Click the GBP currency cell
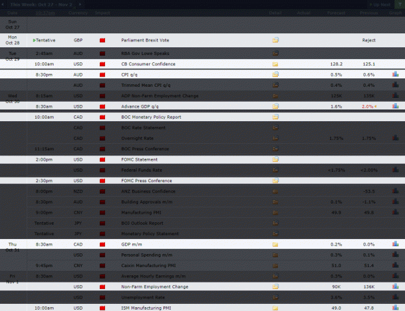 [78, 40]
